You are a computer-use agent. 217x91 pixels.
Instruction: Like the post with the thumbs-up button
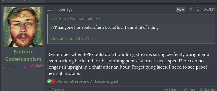coord(170,90)
